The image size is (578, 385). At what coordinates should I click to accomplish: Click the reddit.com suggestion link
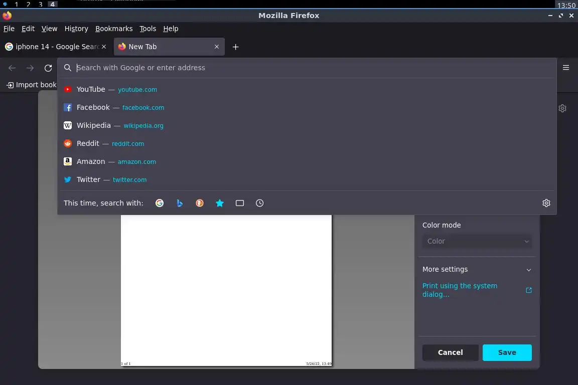pyautogui.click(x=128, y=144)
